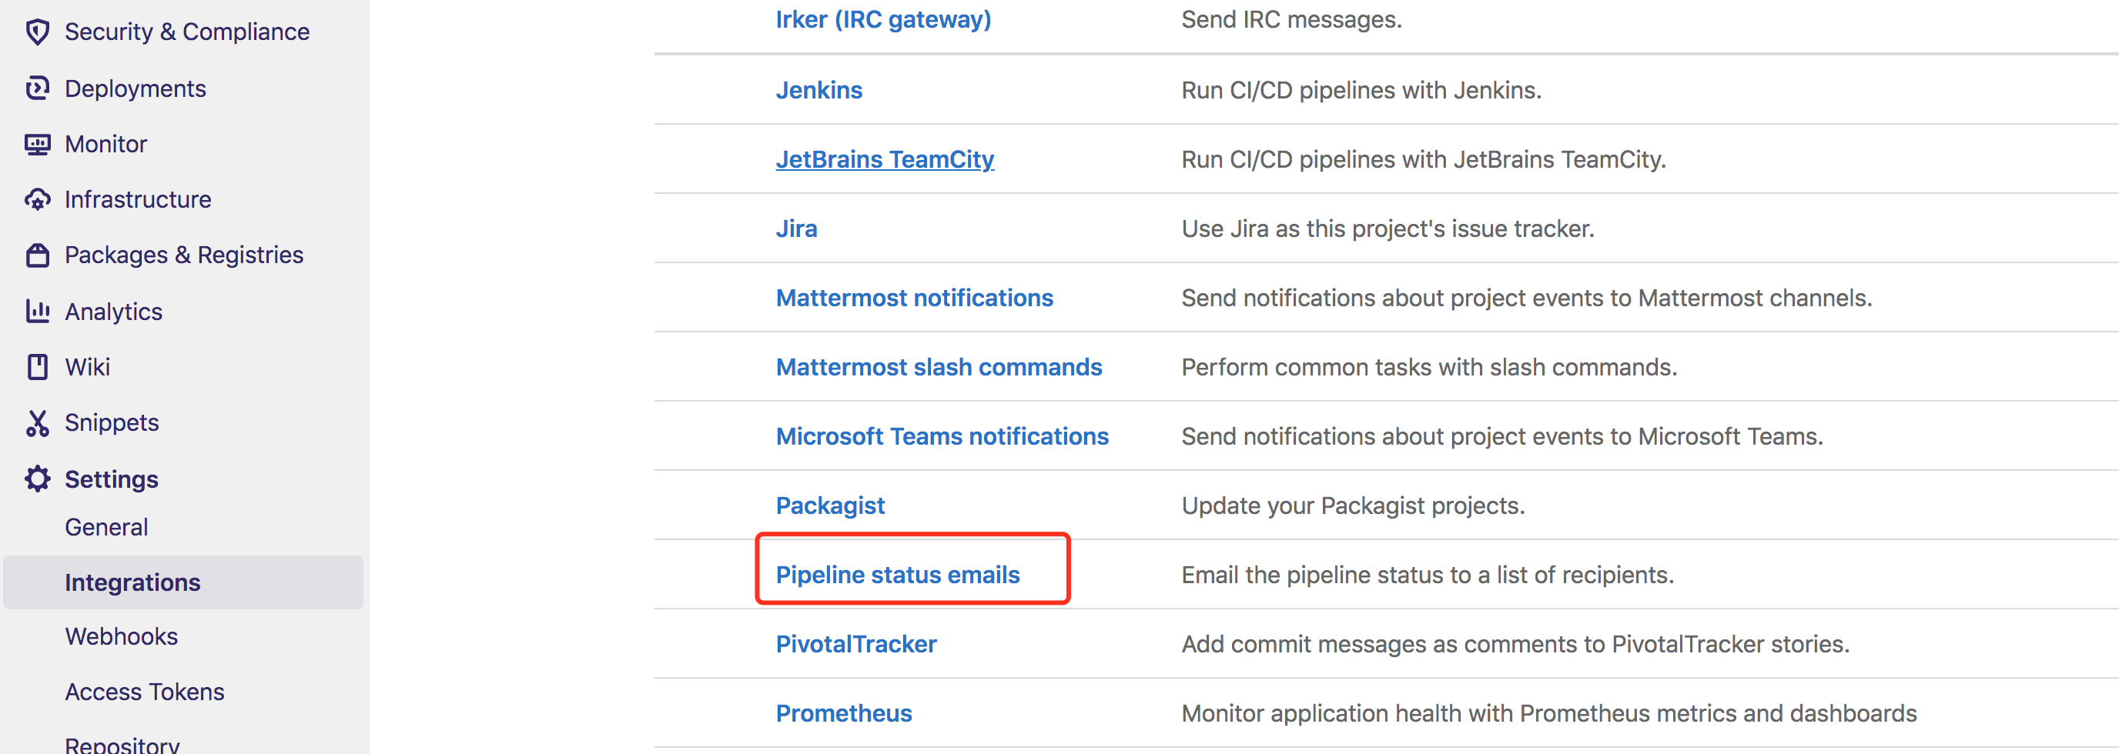Open Security & Compliance menu
Screen dimensions: 2119x754
tap(187, 32)
